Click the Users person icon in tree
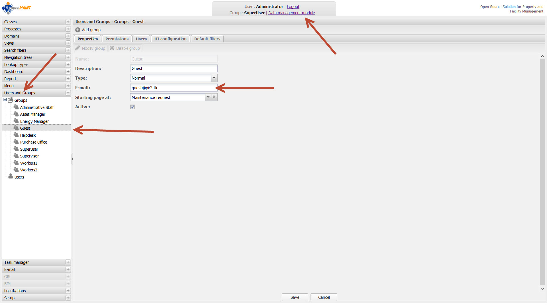Screen dimensions: 547x305 pyautogui.click(x=11, y=177)
